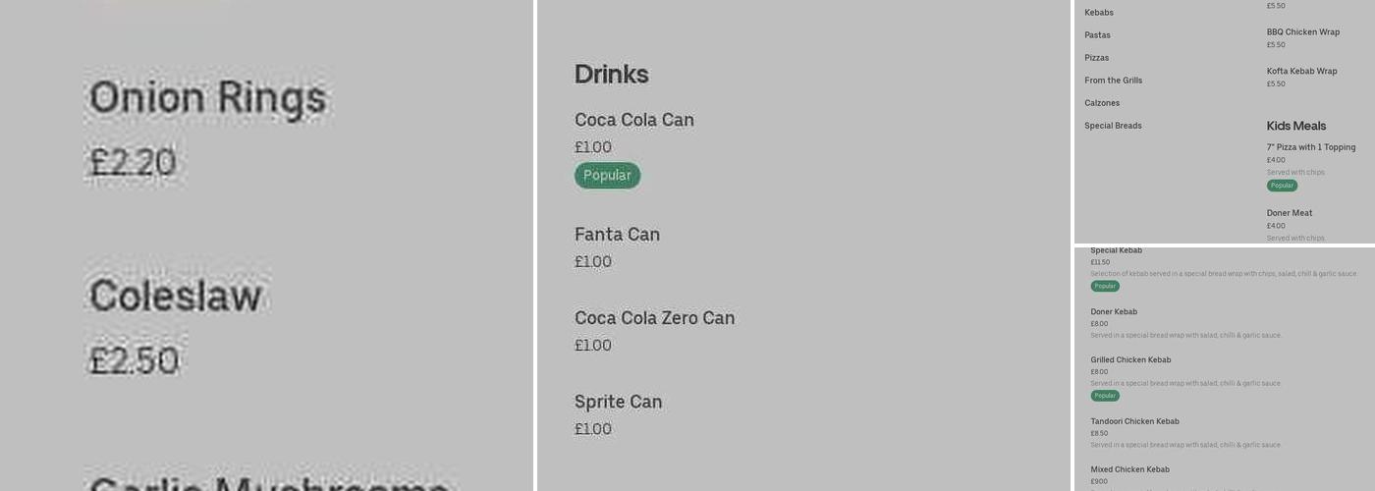Open the Mixed Chicken Kebab item

(1129, 470)
